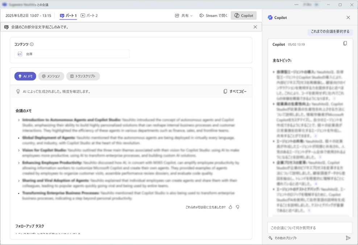Click the transcript icon in the banner

7,27
